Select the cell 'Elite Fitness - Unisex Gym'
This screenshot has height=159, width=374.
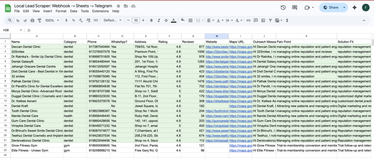(37, 150)
